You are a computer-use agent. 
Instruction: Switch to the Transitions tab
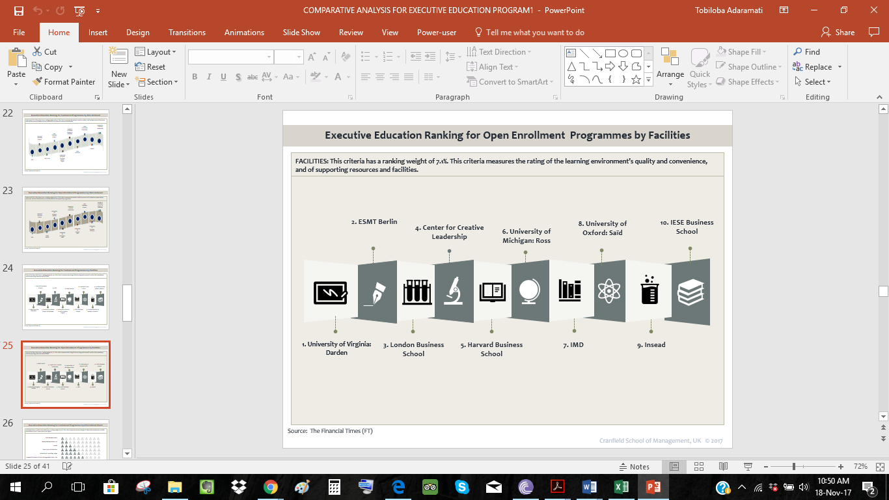pyautogui.click(x=187, y=33)
